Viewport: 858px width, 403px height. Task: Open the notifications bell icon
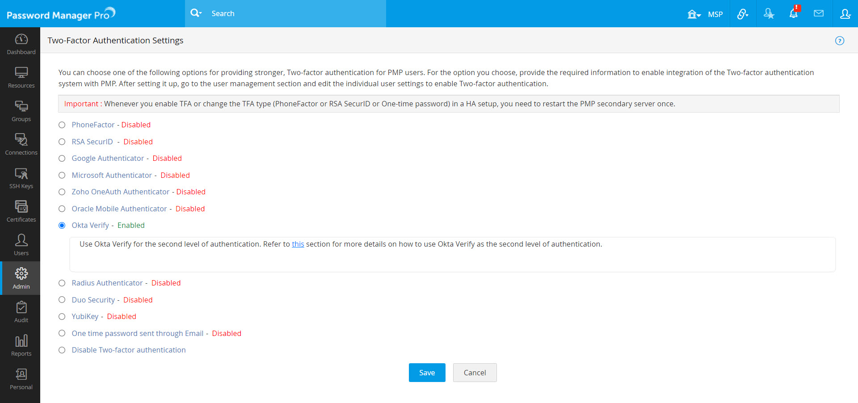[x=793, y=14]
